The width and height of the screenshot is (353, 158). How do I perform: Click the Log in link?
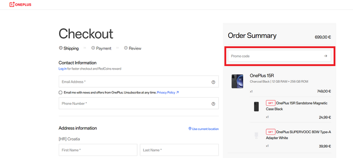(x=62, y=69)
